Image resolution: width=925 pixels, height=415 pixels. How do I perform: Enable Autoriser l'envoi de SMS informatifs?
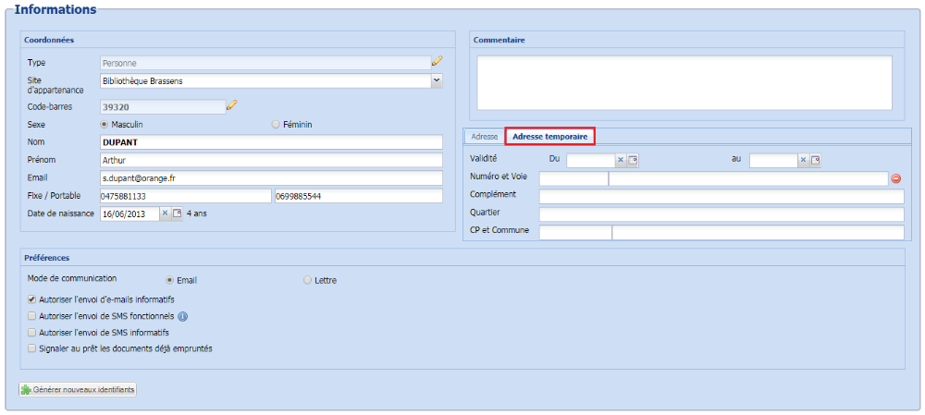click(32, 332)
